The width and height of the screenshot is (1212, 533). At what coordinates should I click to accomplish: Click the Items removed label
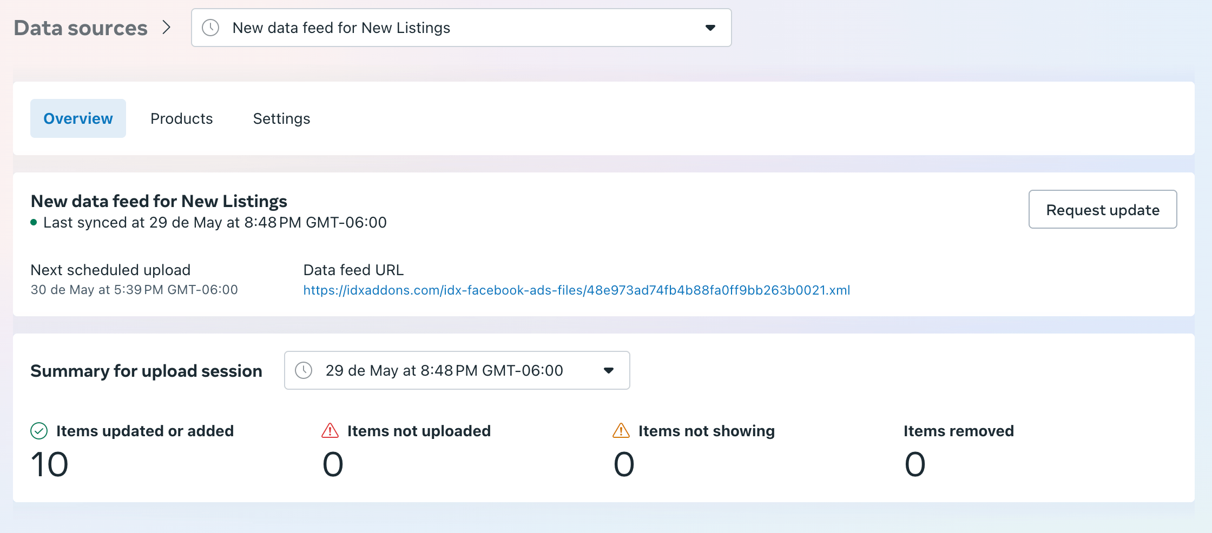pos(959,431)
